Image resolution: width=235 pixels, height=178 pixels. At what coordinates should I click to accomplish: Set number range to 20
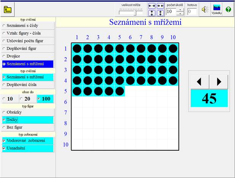[x=28, y=99]
